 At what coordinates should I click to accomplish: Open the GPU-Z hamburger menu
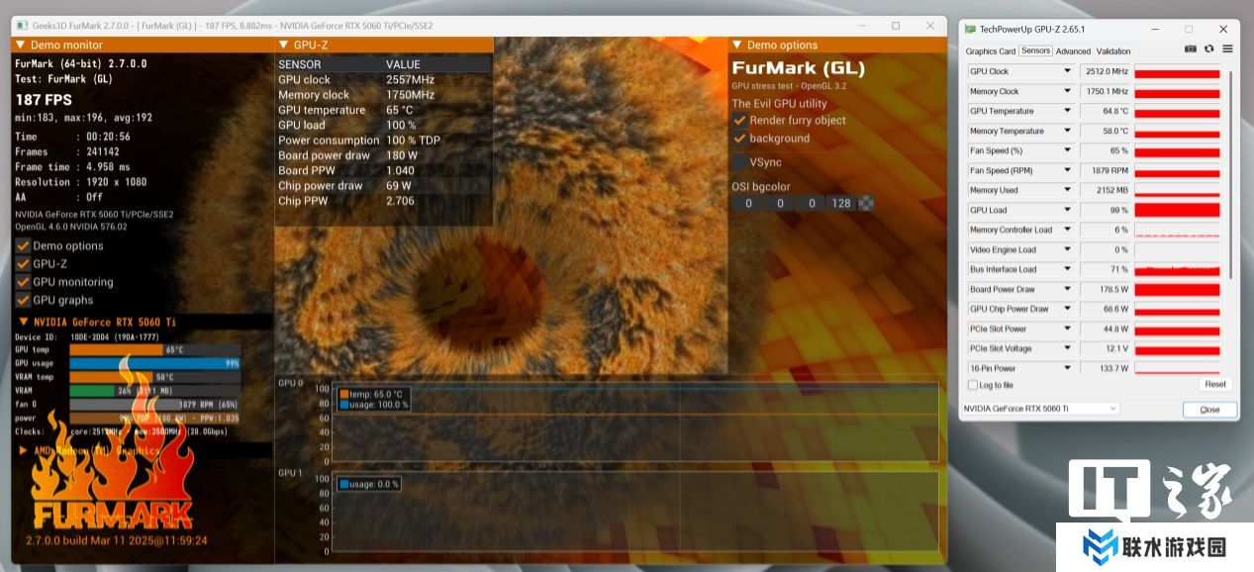[x=1227, y=49]
